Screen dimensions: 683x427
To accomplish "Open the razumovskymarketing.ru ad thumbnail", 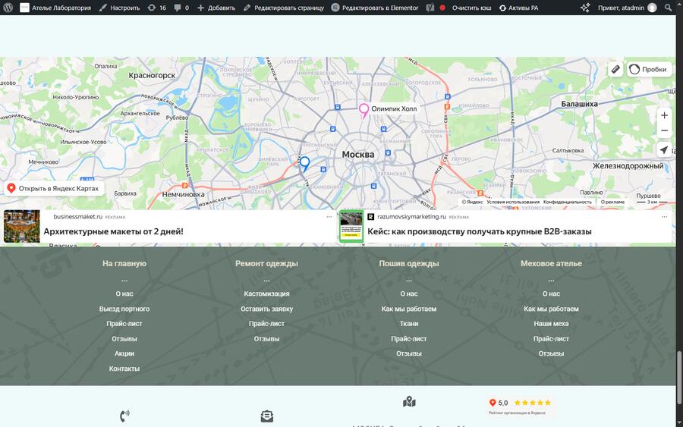I will [x=351, y=226].
